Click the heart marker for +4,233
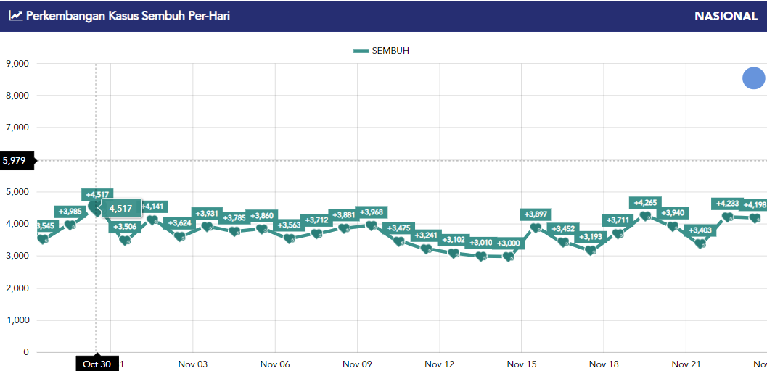 coord(727,217)
